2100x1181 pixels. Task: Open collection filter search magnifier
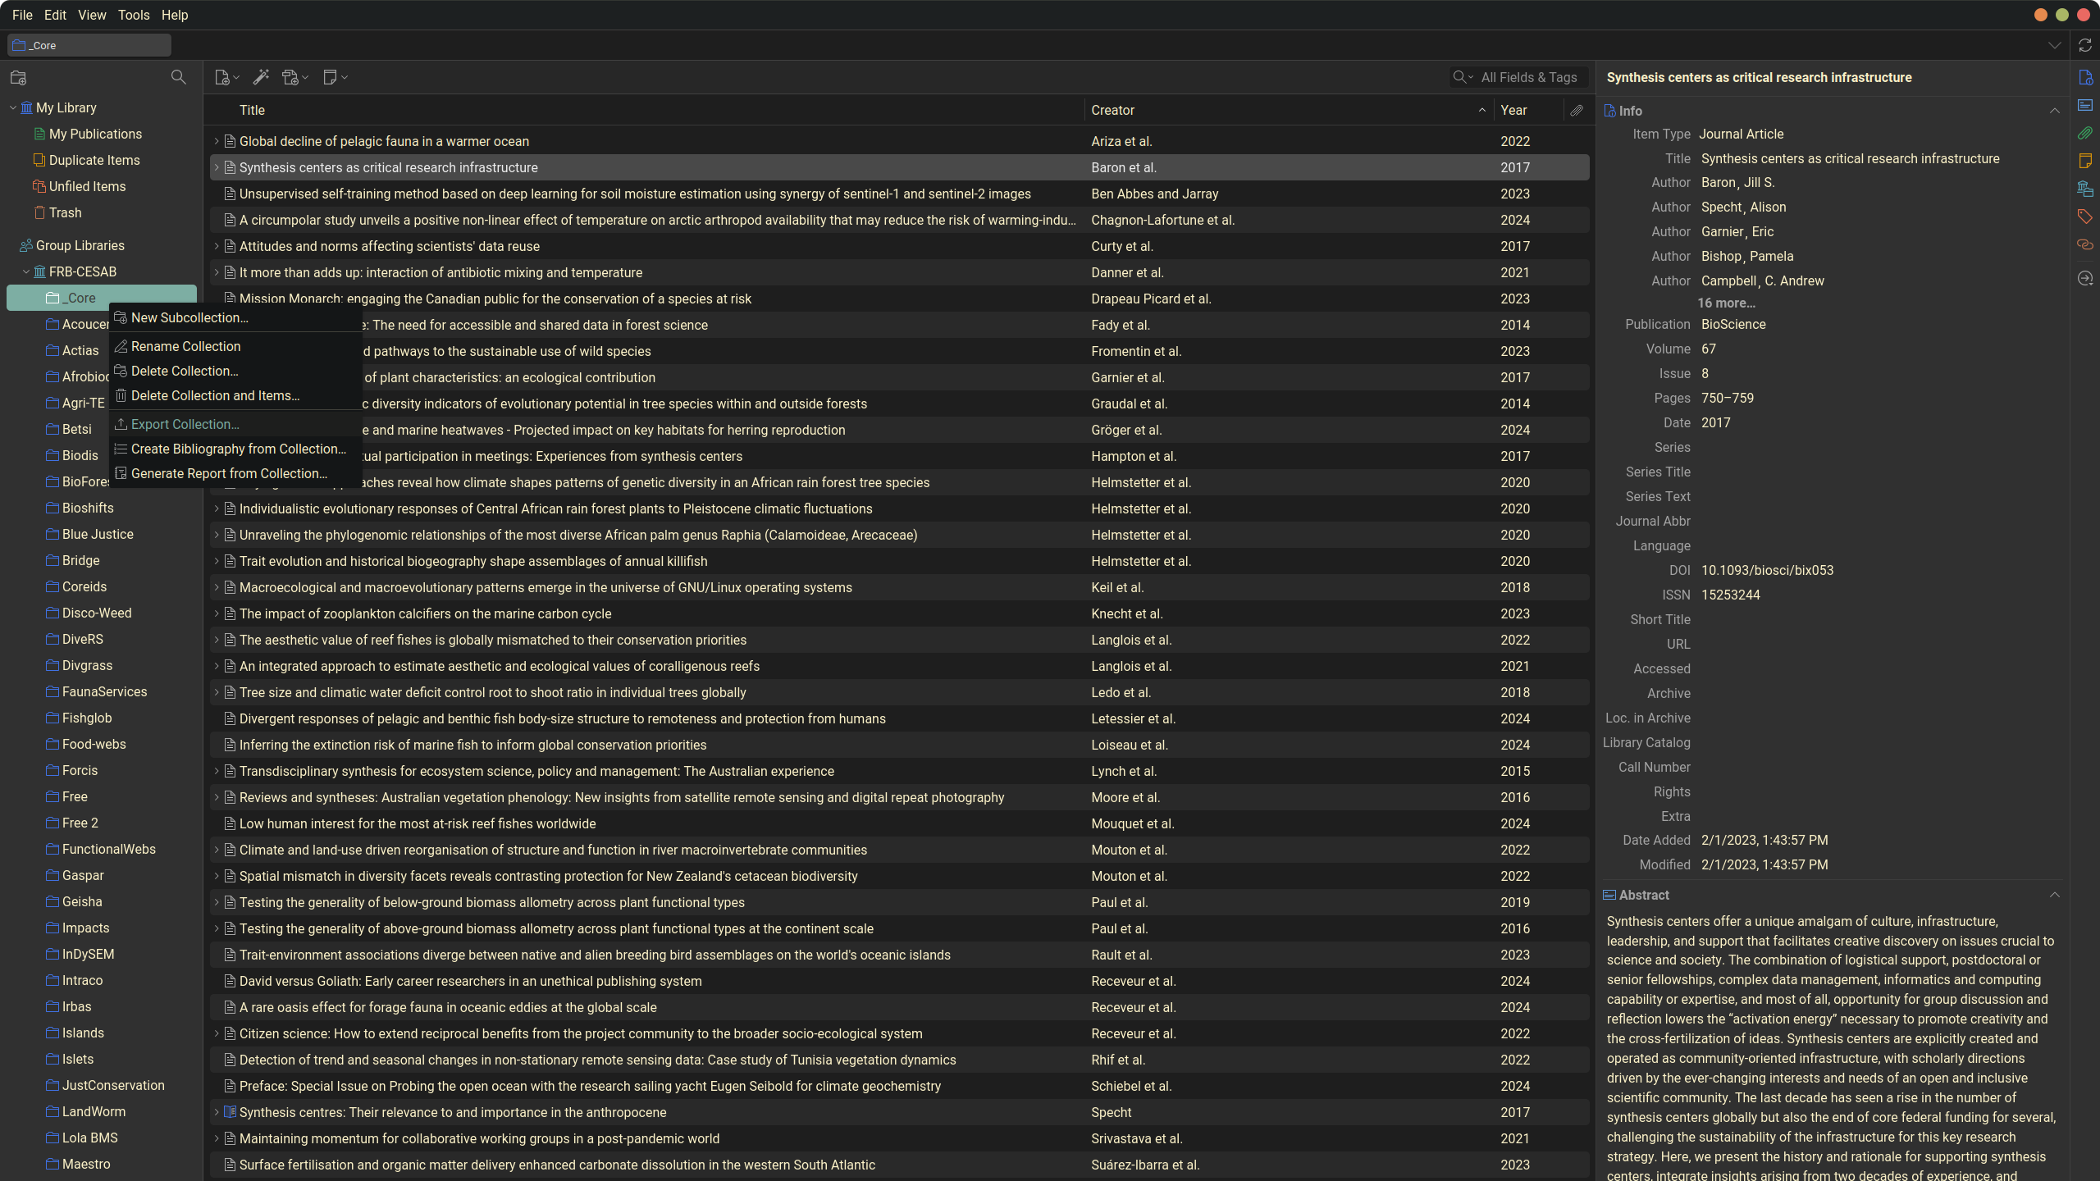[x=178, y=77]
